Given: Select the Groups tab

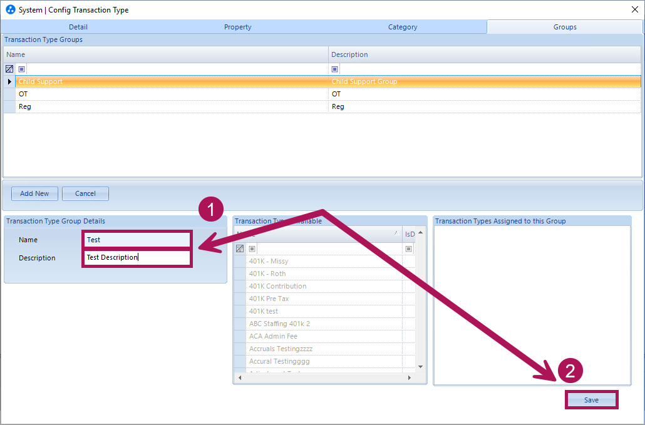Looking at the screenshot, I should point(564,27).
